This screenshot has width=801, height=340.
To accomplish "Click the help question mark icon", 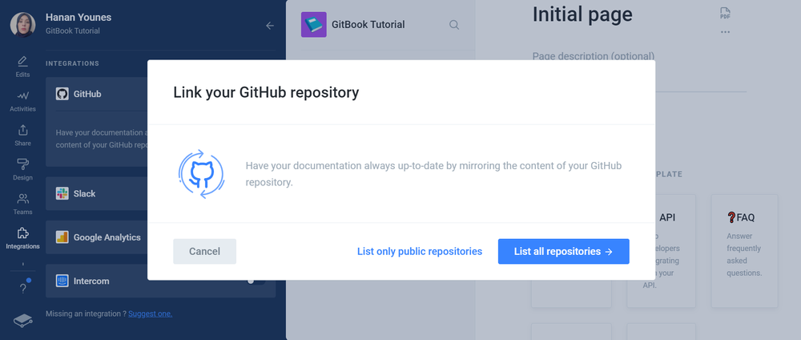I will click(22, 289).
